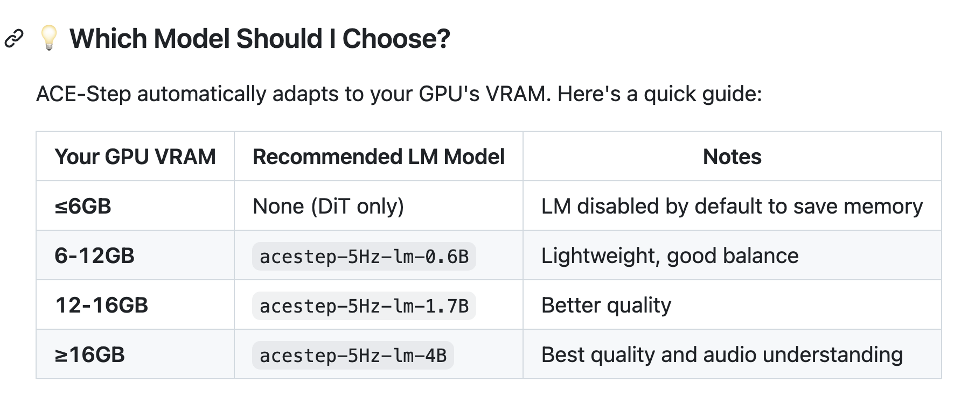975x397 pixels.
Task: Select the "≥16GB" VRAM cell
Action: coord(89,355)
